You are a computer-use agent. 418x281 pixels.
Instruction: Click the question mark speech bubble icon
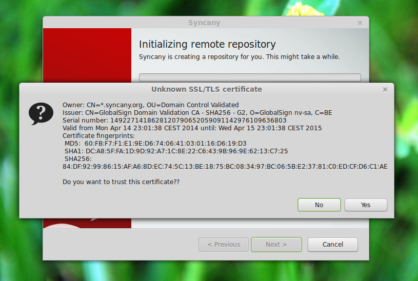pos(41,113)
